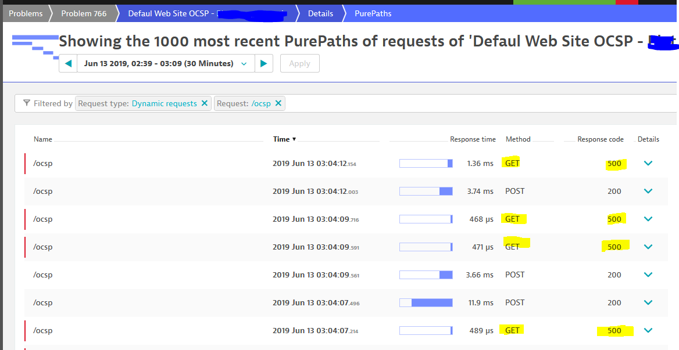
Task: Expand details for request at 03:04:07.214
Action: tap(648, 331)
